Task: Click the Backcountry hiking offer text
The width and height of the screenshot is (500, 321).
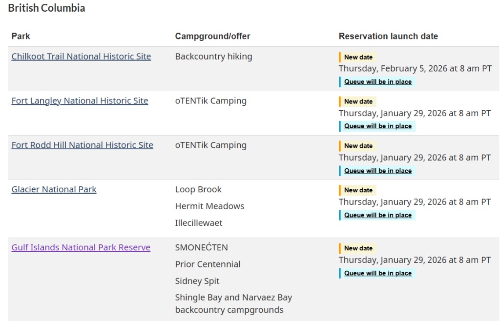Action: point(213,57)
